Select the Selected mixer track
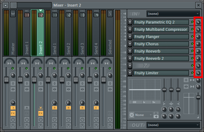The image size is (204, 132). point(107,33)
